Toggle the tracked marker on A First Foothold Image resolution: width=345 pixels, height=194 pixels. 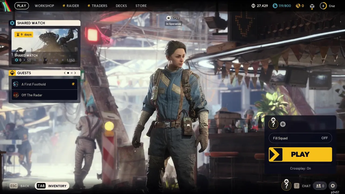pyautogui.click(x=73, y=84)
